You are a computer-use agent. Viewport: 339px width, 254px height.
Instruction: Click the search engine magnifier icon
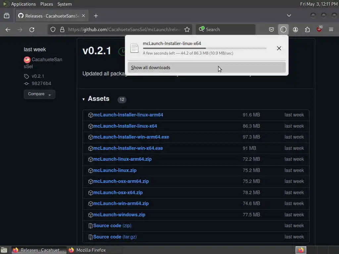(x=202, y=29)
